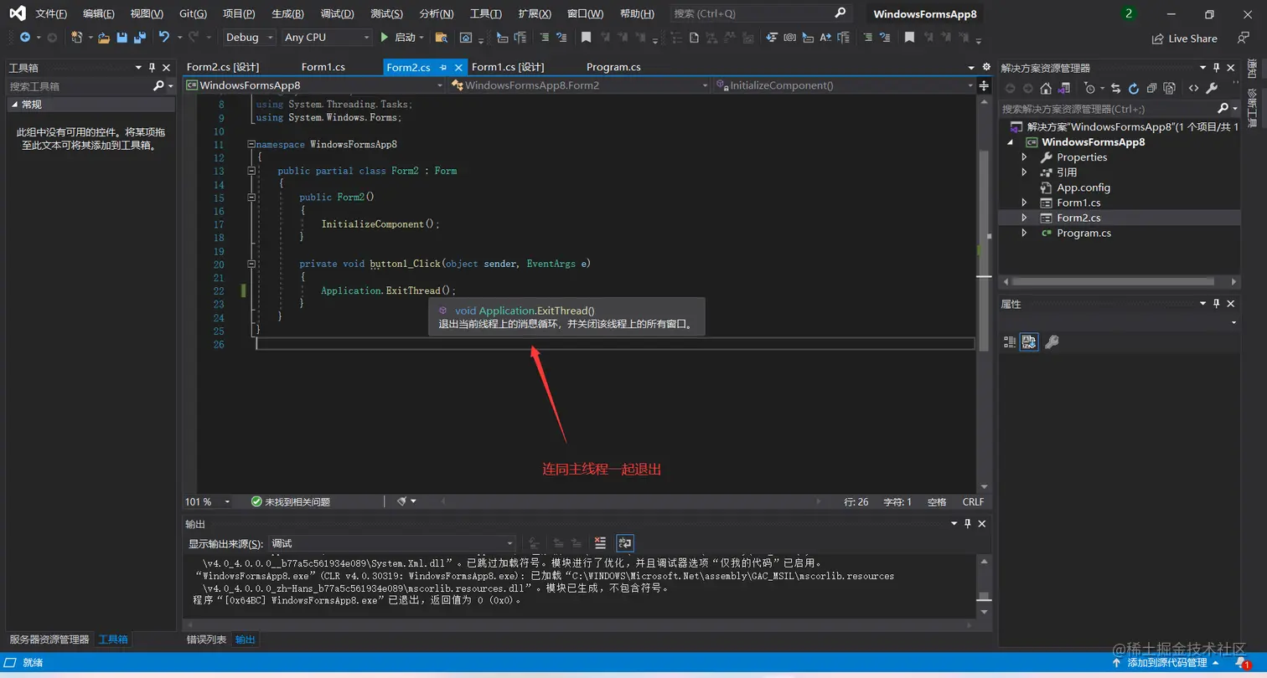Click the 未找到相关问题 status indicator
1267x678 pixels.
click(291, 501)
